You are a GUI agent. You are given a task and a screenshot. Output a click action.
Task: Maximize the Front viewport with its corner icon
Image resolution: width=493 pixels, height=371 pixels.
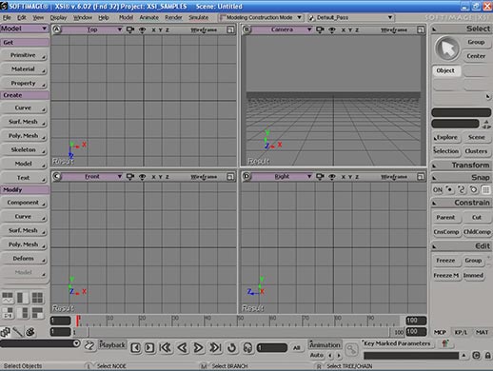tap(230, 177)
